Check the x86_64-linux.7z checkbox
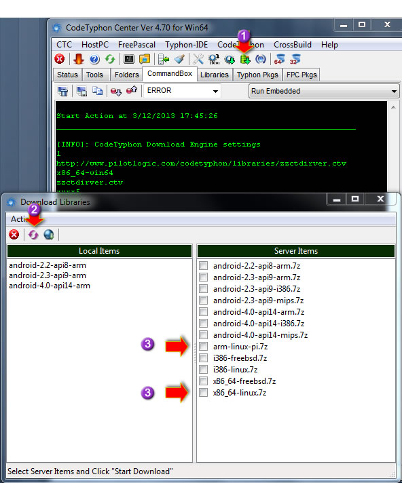Screen dimensions: 402x483 204,392
